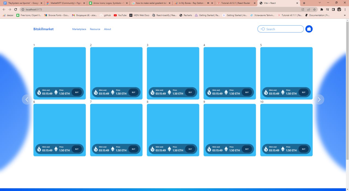Viewport: 349px width, 191px height.
Task: Switch to the Tutorial v6.12.1 React Router tab
Action: point(236,3)
